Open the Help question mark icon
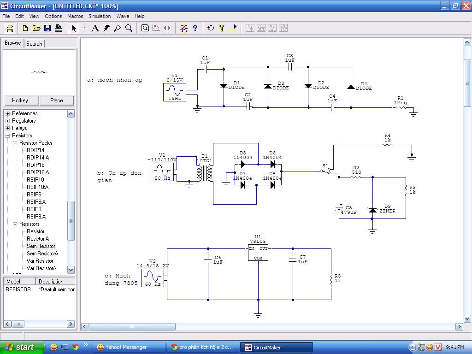Image resolution: width=472 pixels, height=354 pixels. coord(195,28)
